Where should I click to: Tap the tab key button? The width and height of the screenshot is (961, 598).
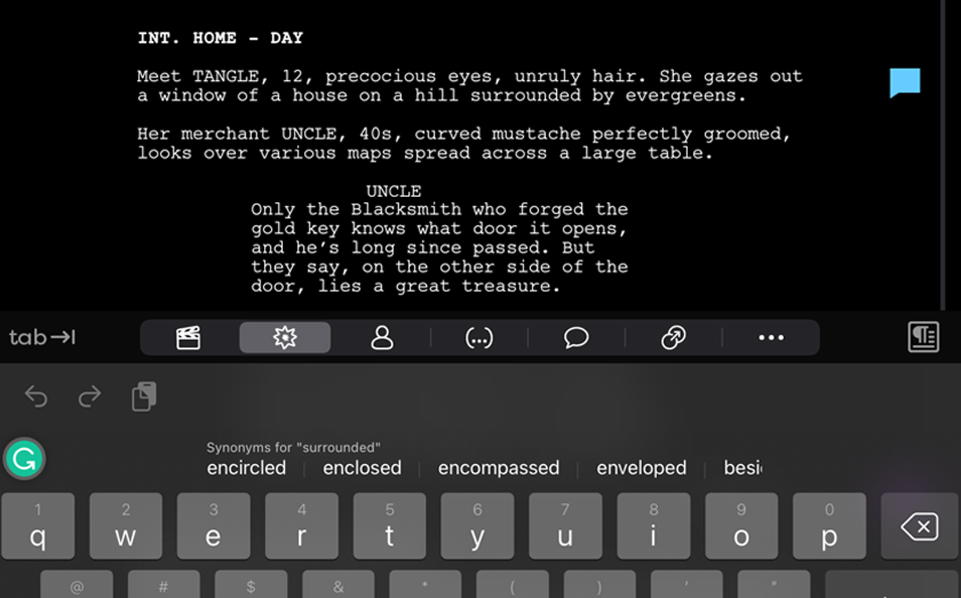42,337
